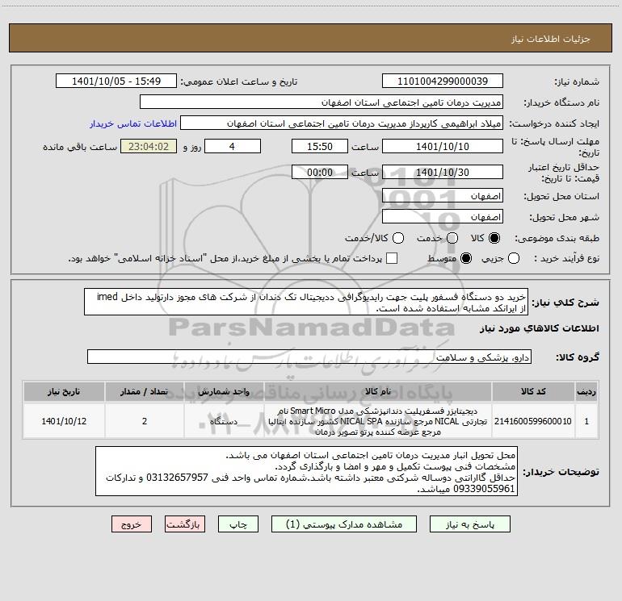Click the ردیف column header
The height and width of the screenshot is (601, 622).
click(x=586, y=391)
